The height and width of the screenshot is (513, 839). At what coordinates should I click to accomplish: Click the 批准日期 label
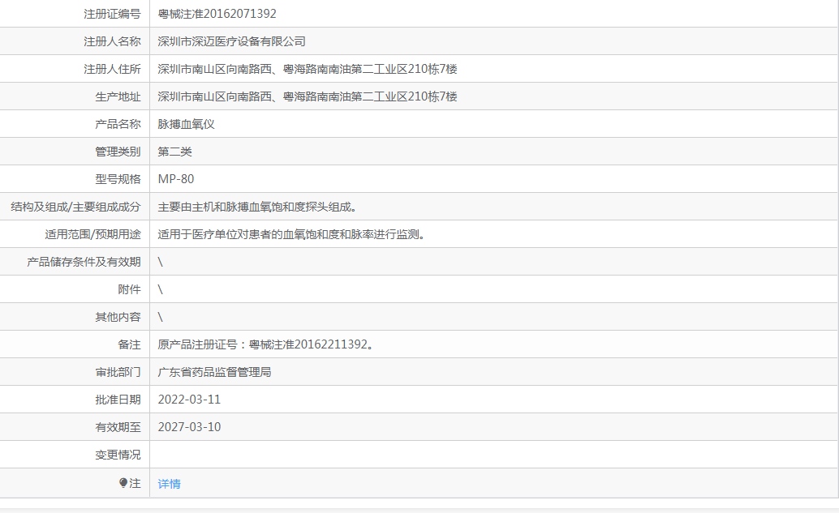[x=118, y=400]
